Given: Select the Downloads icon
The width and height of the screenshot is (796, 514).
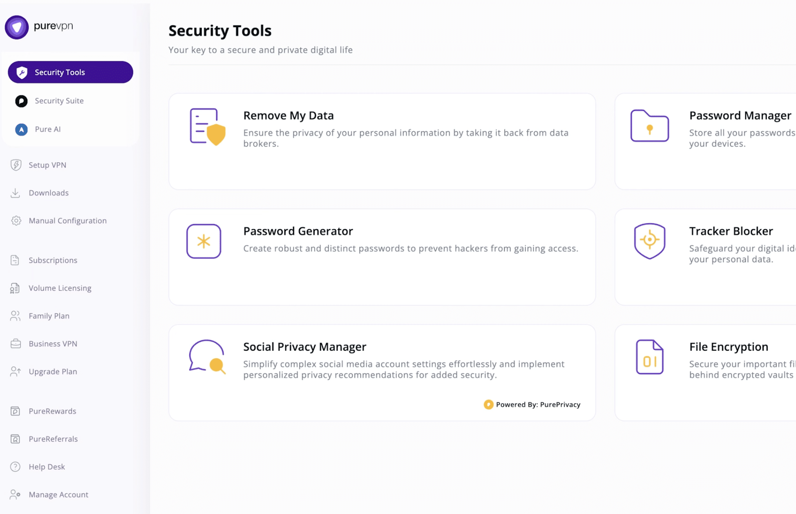Looking at the screenshot, I should [15, 193].
